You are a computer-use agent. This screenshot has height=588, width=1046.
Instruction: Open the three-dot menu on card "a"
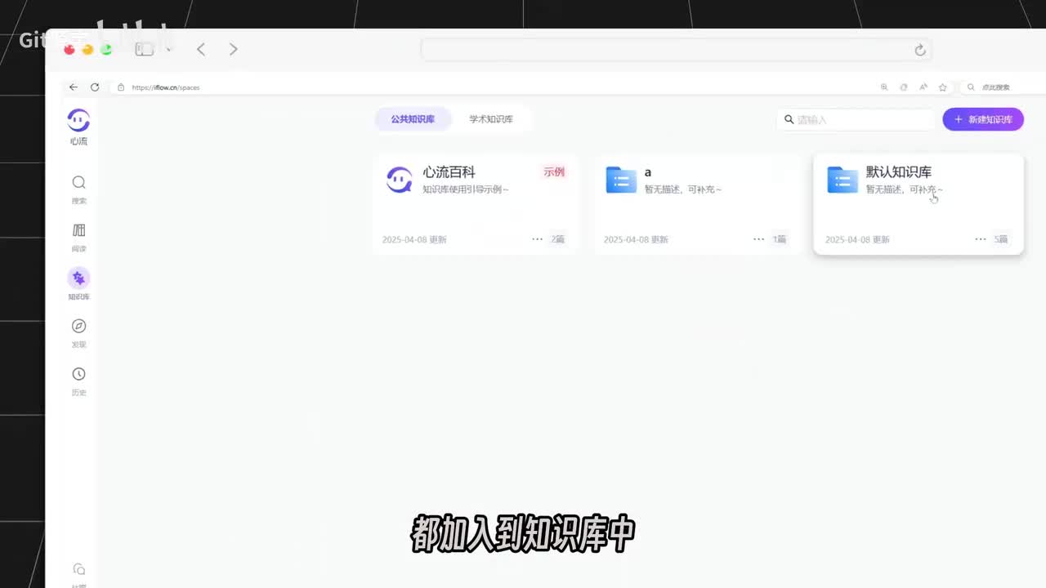tap(759, 239)
